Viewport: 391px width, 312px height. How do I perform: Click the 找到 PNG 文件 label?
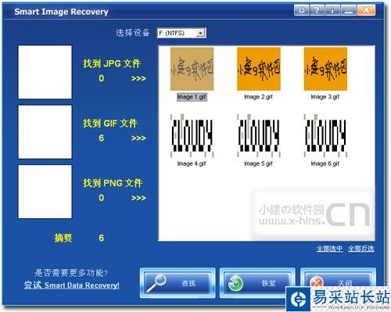pos(113,183)
